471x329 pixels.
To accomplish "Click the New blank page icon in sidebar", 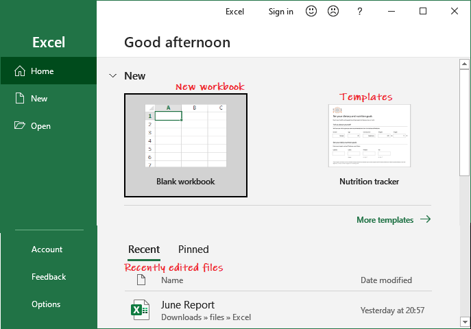I will [20, 98].
